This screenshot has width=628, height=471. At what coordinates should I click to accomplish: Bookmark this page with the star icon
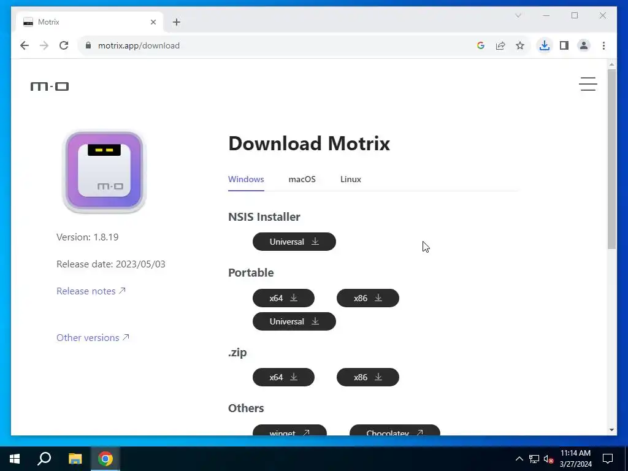pos(520,45)
